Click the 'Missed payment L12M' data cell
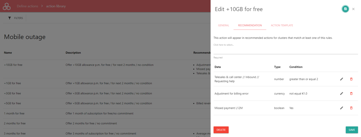 pos(228,108)
